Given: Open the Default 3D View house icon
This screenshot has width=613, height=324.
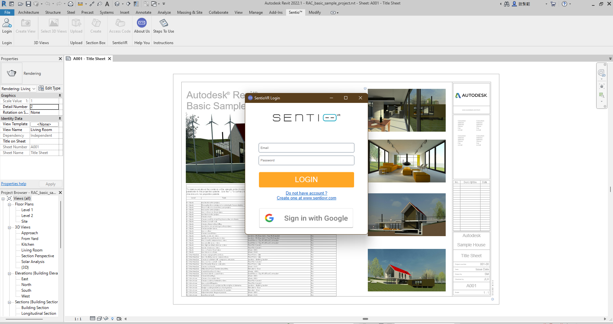Looking at the screenshot, I should tap(117, 4).
